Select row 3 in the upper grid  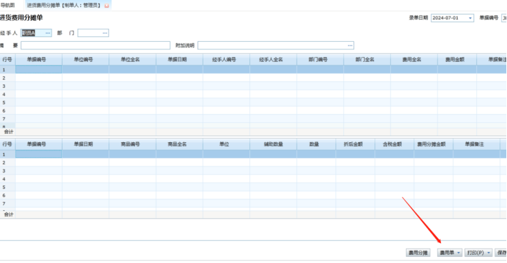pyautogui.click(x=253, y=87)
